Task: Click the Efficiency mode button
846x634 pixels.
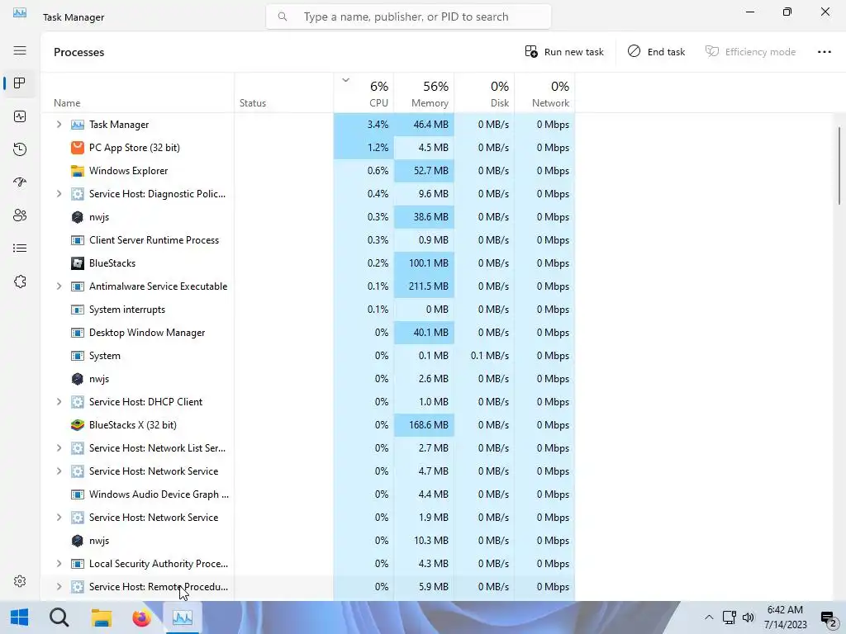Action: click(x=750, y=52)
